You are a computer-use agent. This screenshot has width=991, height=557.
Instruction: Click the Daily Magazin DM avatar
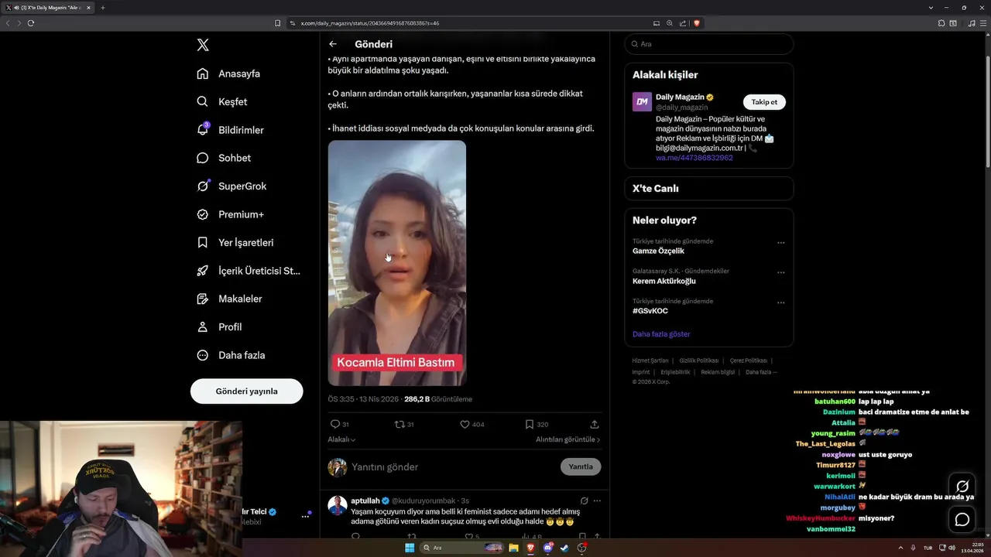click(x=642, y=101)
